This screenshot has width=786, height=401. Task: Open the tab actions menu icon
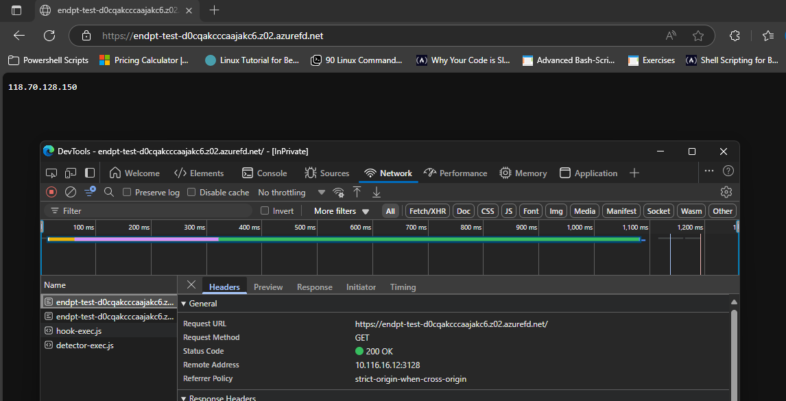16,10
